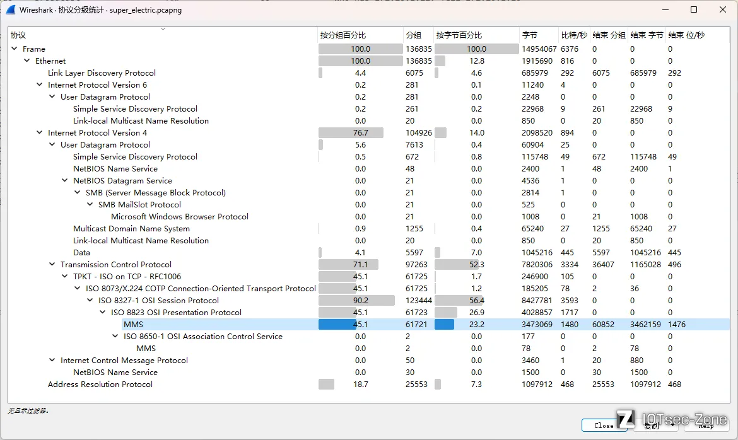Click the byte value 3473069 in MMS row
The width and height of the screenshot is (738, 440).
pyautogui.click(x=537, y=324)
